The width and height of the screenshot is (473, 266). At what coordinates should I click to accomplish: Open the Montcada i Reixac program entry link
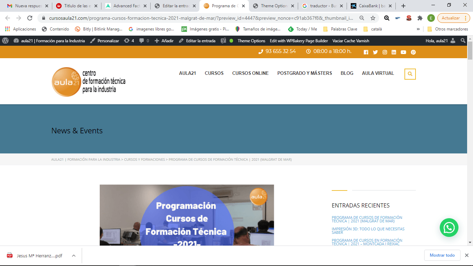coord(367,242)
